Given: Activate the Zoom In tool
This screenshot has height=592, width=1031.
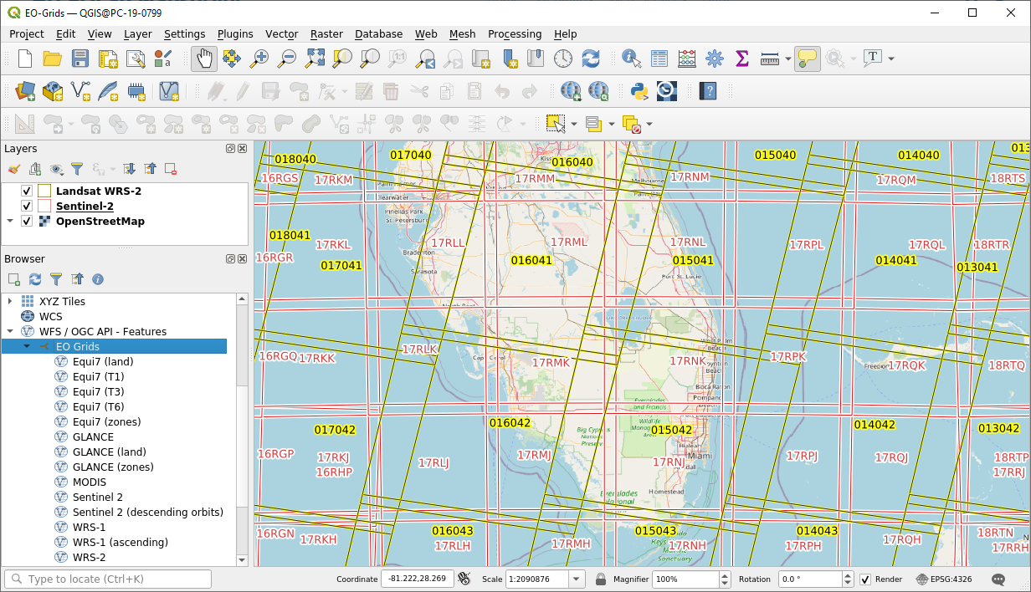Looking at the screenshot, I should coord(259,59).
